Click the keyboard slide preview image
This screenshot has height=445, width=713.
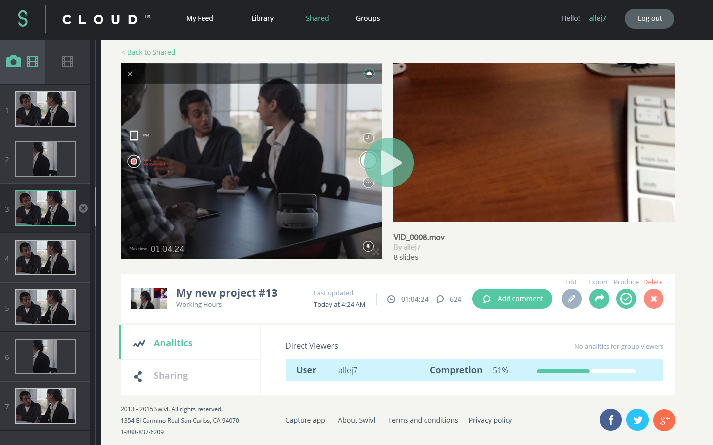[534, 142]
